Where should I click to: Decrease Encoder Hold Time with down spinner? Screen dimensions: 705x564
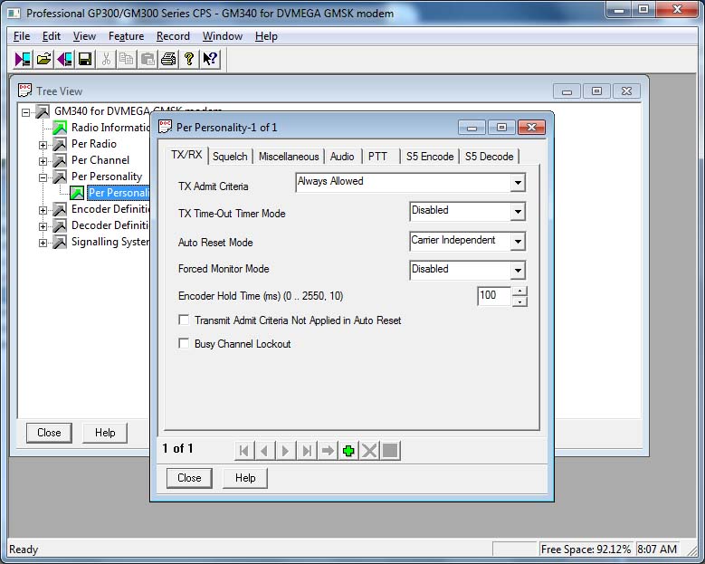519,301
